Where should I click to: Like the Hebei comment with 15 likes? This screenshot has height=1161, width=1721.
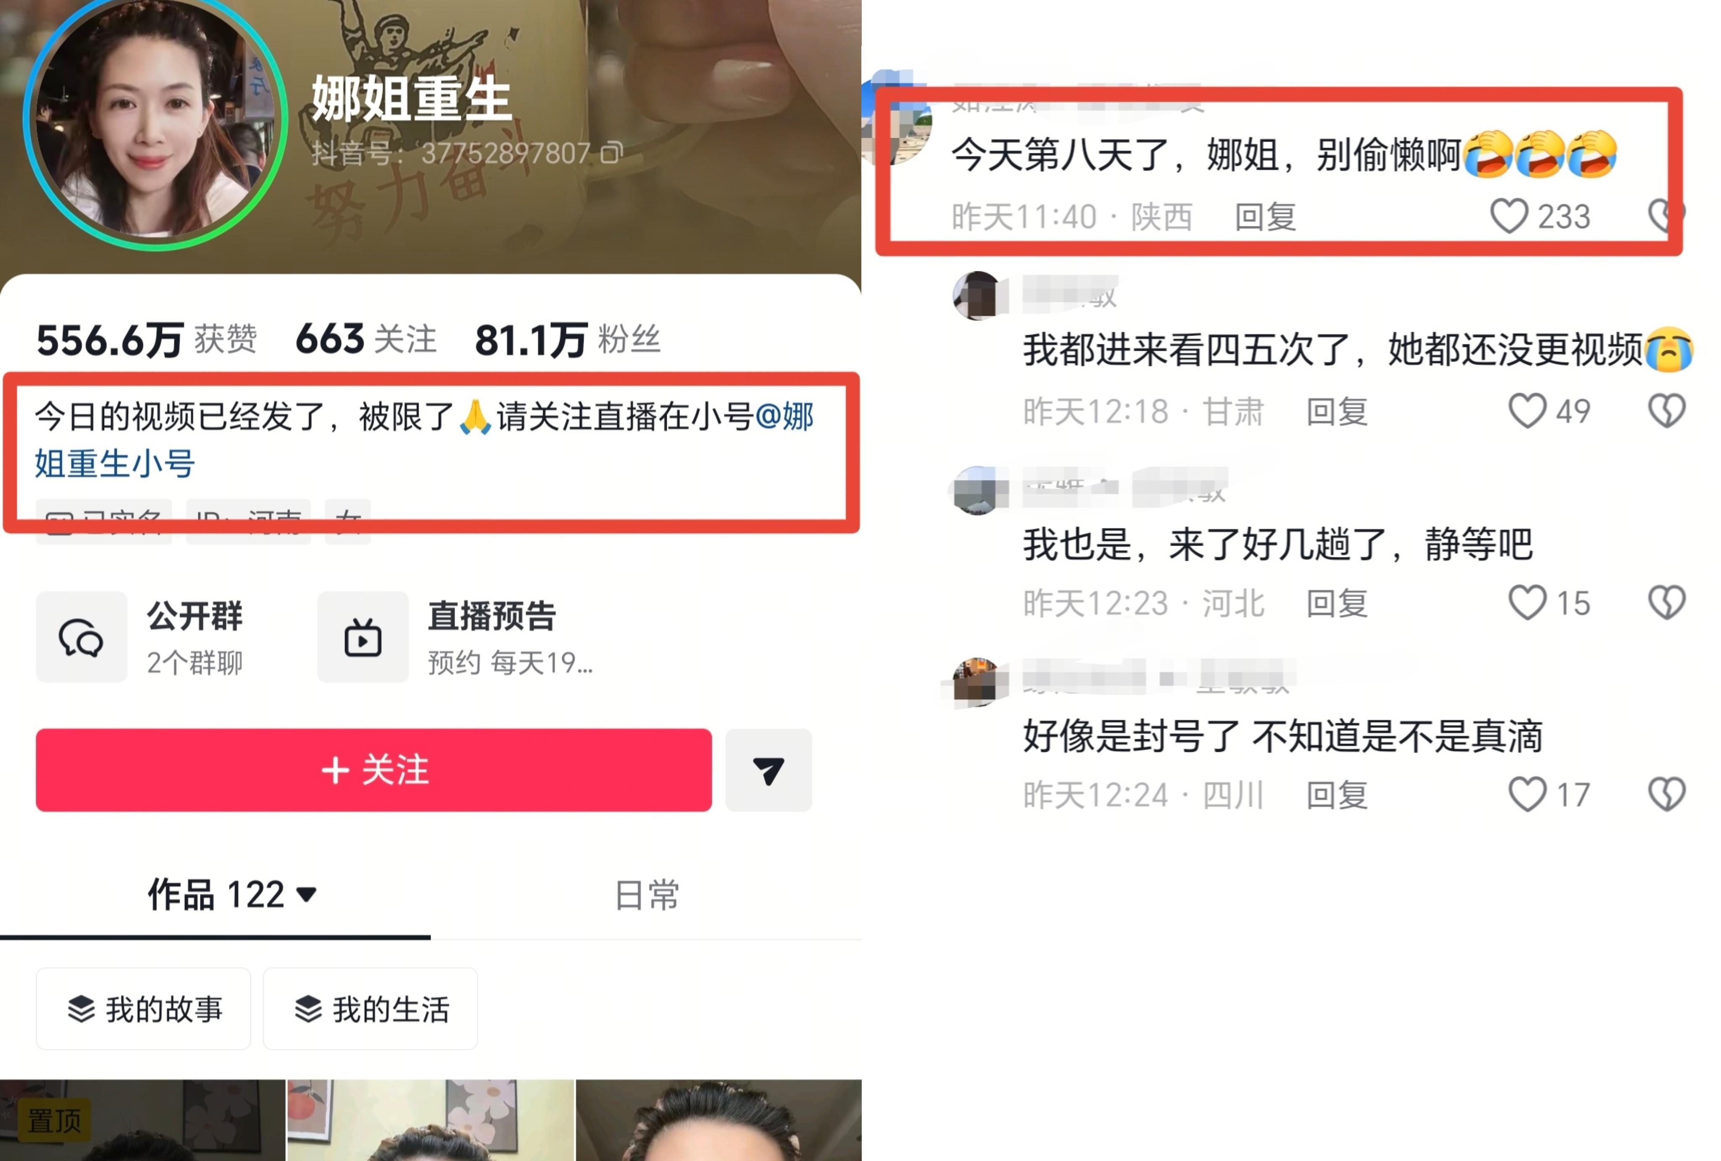click(x=1528, y=603)
